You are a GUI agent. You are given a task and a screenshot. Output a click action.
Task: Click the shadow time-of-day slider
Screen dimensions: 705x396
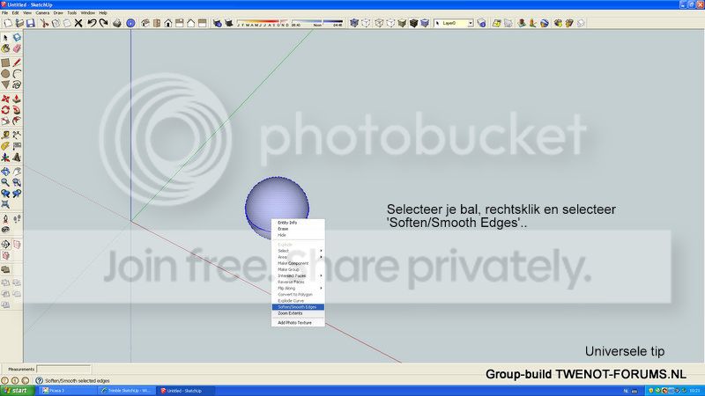317,23
